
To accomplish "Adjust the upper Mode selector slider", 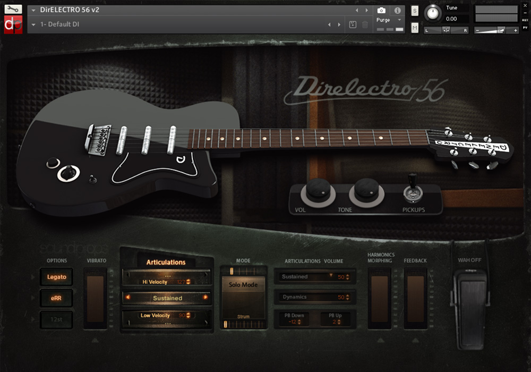I will pos(243,271).
